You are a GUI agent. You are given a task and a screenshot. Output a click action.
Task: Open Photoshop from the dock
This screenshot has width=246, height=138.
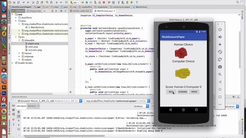(x=4, y=93)
